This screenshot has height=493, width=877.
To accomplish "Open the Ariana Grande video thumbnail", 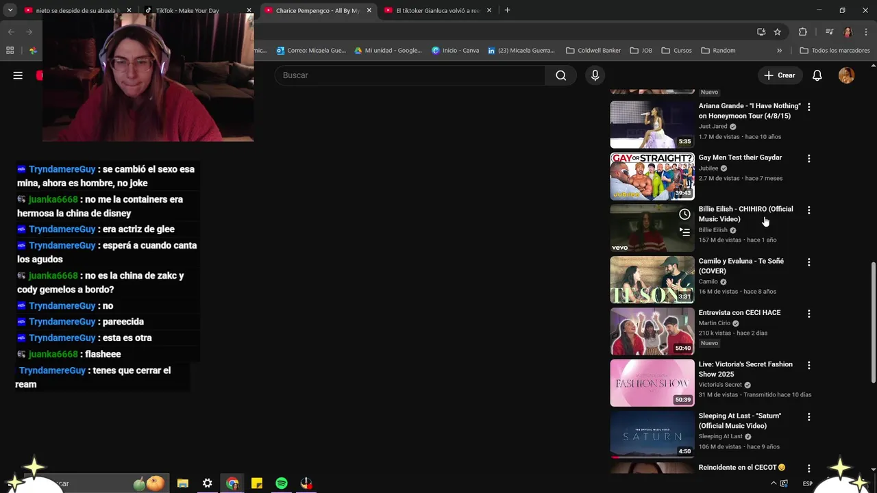I will coord(652,125).
